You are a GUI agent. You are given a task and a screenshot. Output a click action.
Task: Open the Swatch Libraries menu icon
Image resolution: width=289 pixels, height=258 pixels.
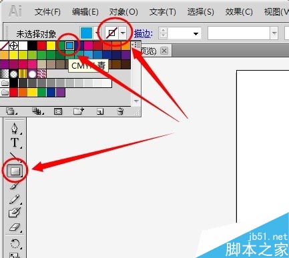click(11, 111)
